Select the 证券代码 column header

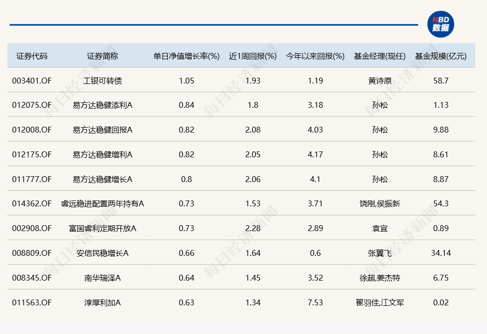[x=32, y=56]
